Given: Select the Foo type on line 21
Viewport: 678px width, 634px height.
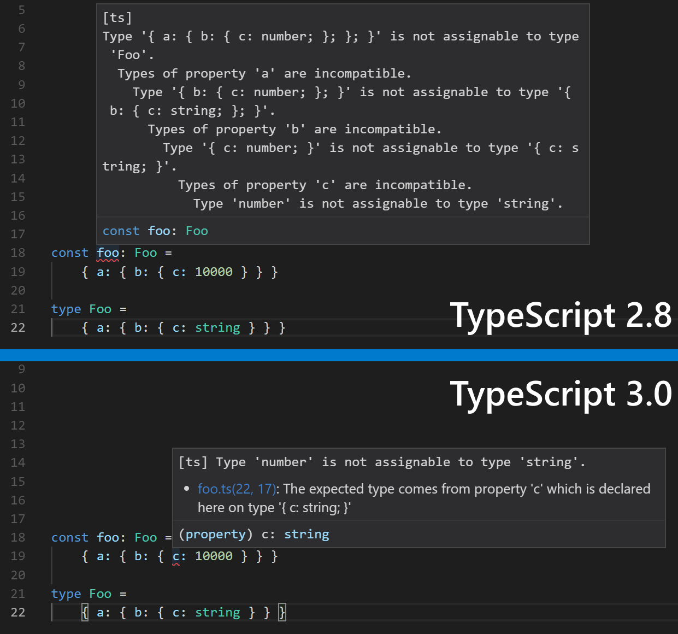Looking at the screenshot, I should (x=101, y=309).
